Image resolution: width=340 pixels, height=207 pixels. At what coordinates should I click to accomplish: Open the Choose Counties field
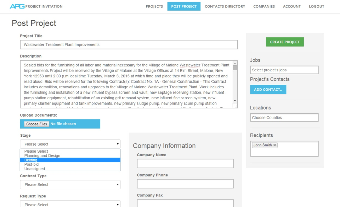pos(284,117)
